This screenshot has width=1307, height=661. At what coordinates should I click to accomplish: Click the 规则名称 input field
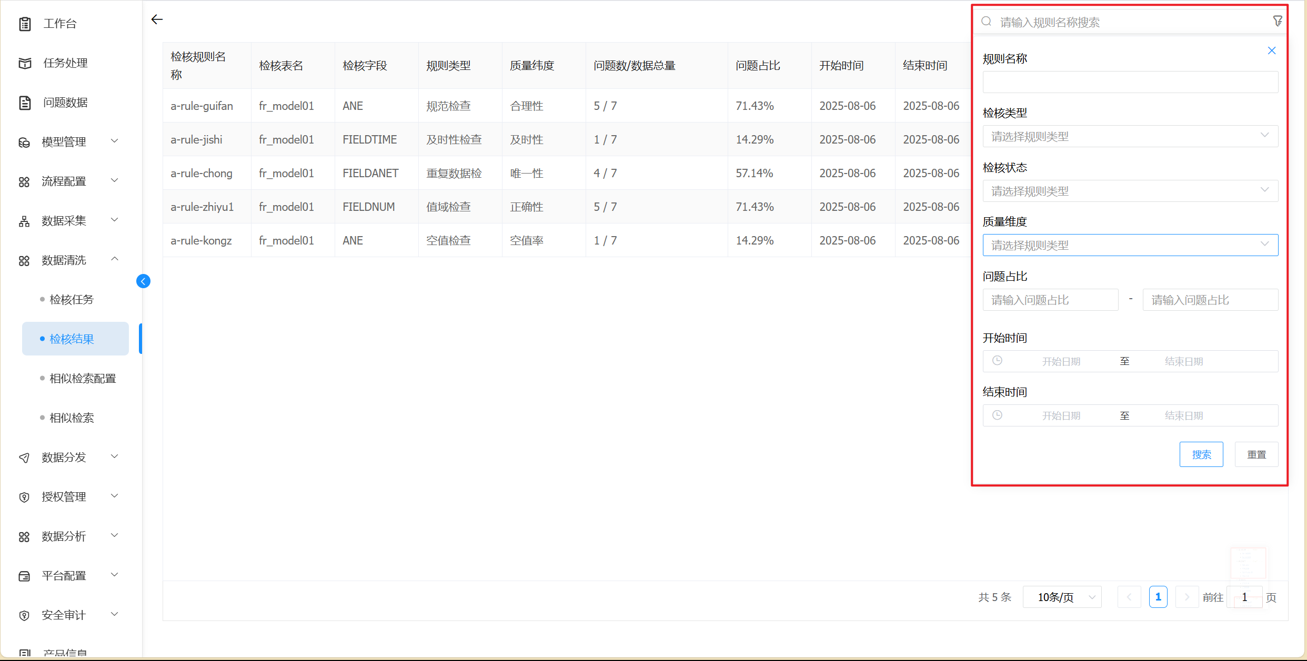point(1130,83)
